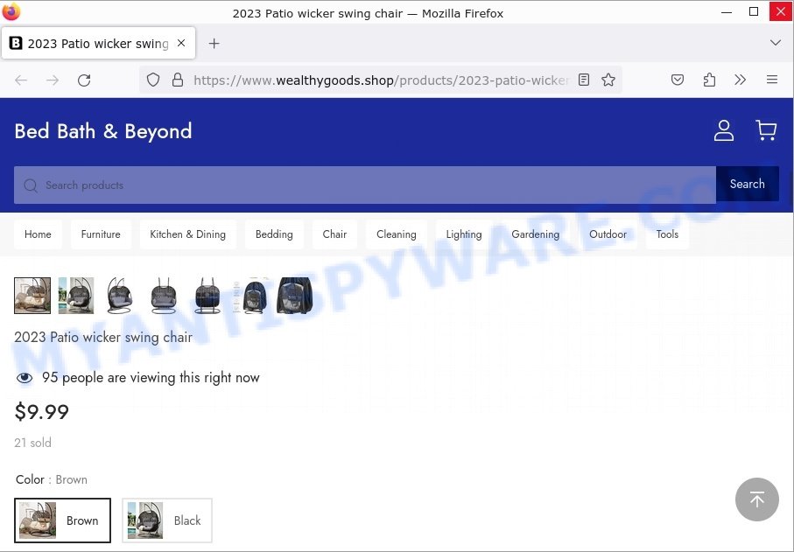Choose the Brown color option
Image resolution: width=794 pixels, height=552 pixels.
pyautogui.click(x=62, y=521)
